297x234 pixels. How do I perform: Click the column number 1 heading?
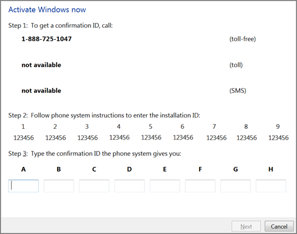23,127
